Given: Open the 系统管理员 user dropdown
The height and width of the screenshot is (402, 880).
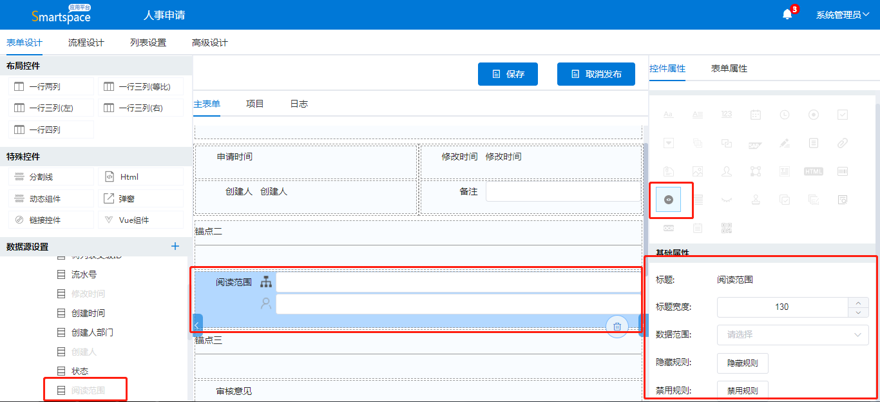Looking at the screenshot, I should [x=843, y=15].
